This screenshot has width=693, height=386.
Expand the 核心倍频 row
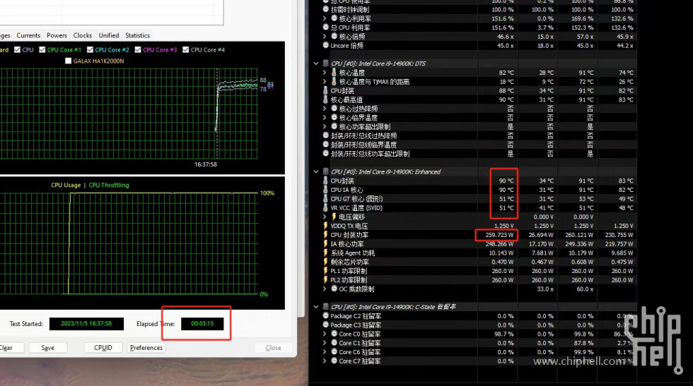coord(325,37)
